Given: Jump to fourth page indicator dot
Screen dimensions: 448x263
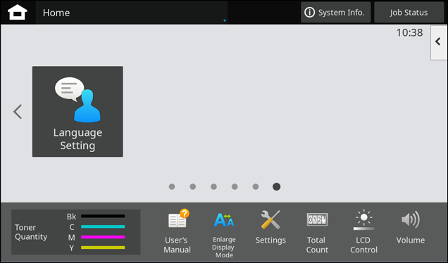Looking at the screenshot, I should (x=235, y=186).
